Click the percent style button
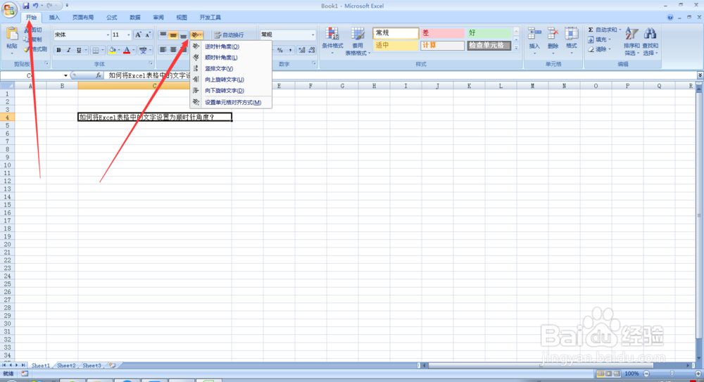Viewport: 704px width, 382px height. [279, 50]
